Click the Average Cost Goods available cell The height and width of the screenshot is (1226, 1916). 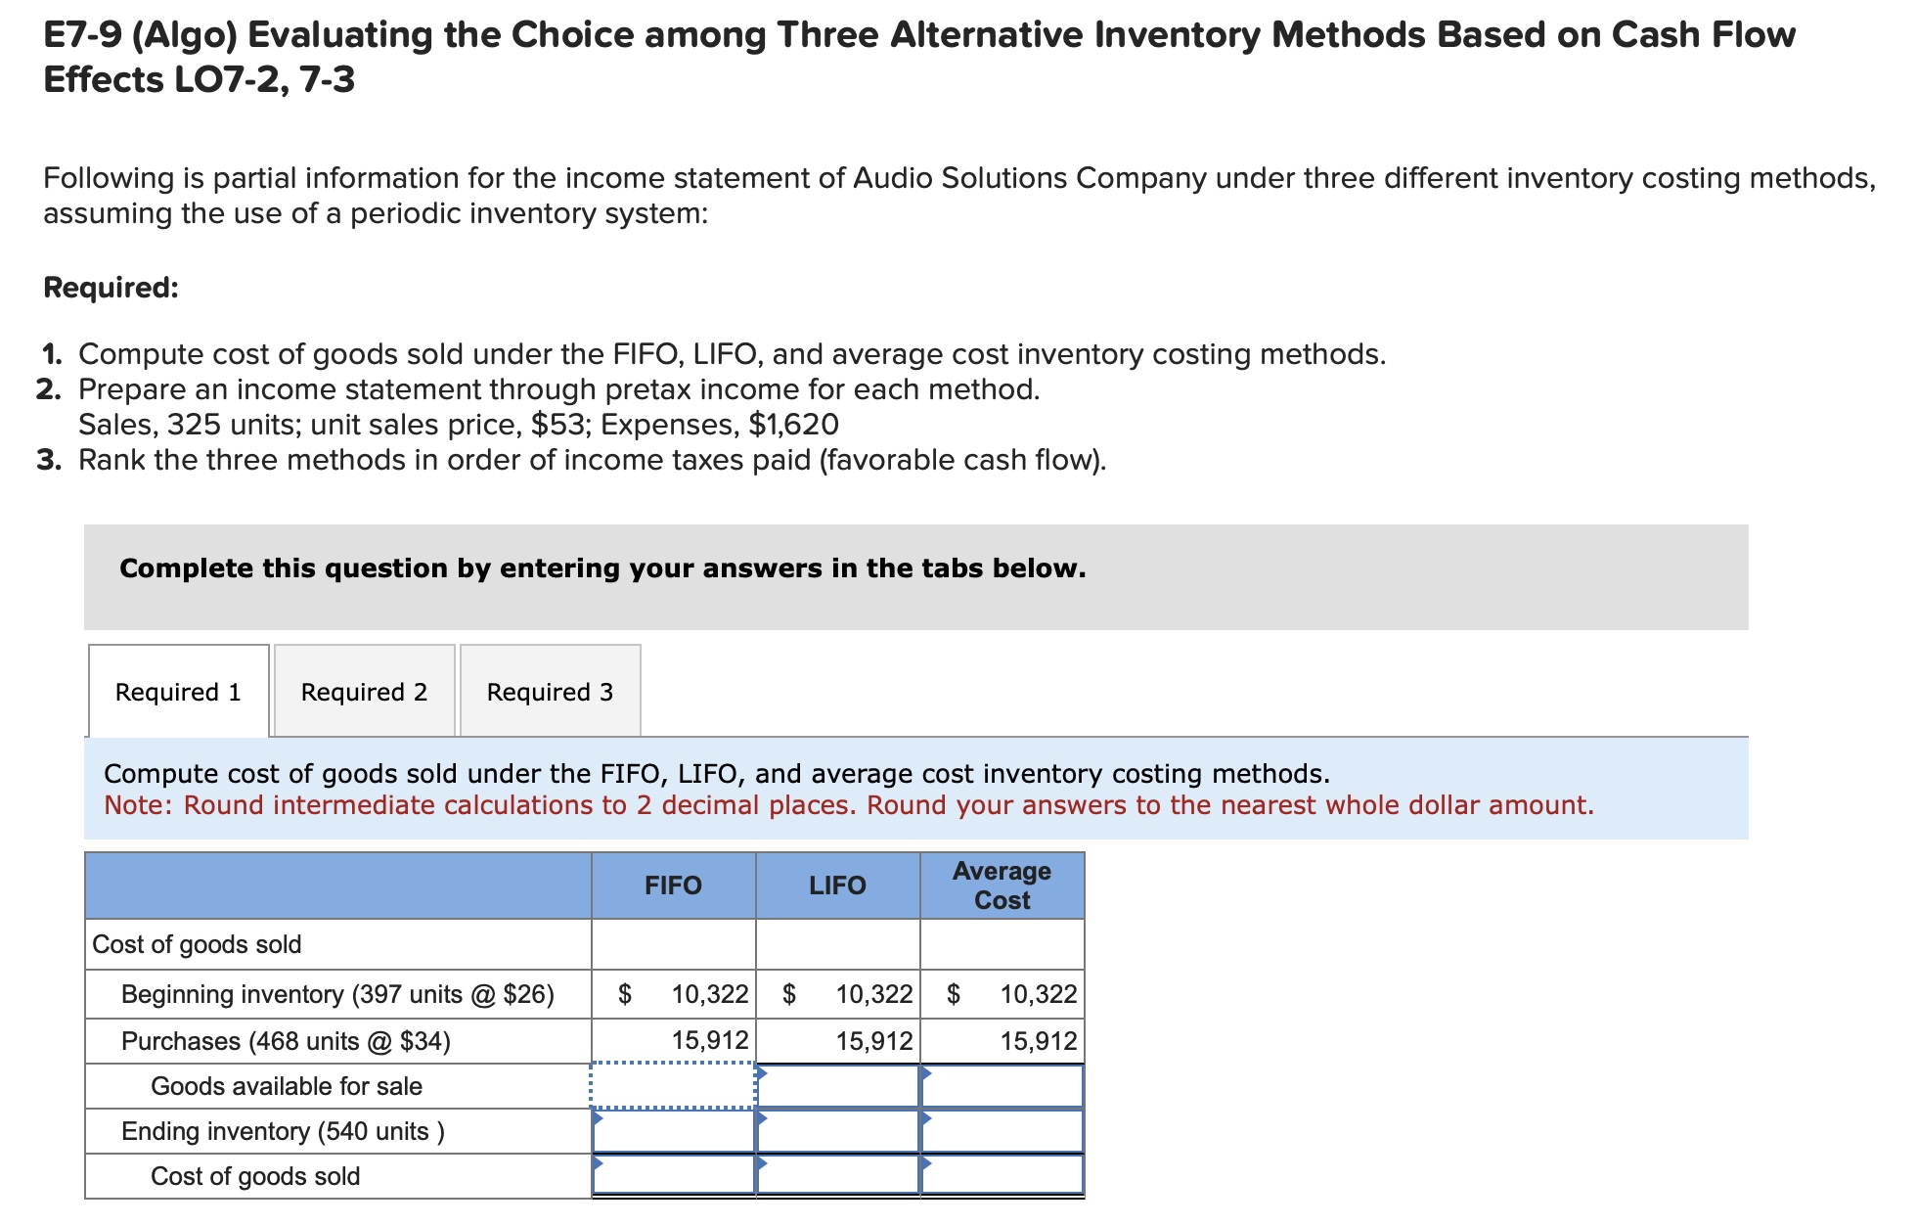click(x=1001, y=1086)
